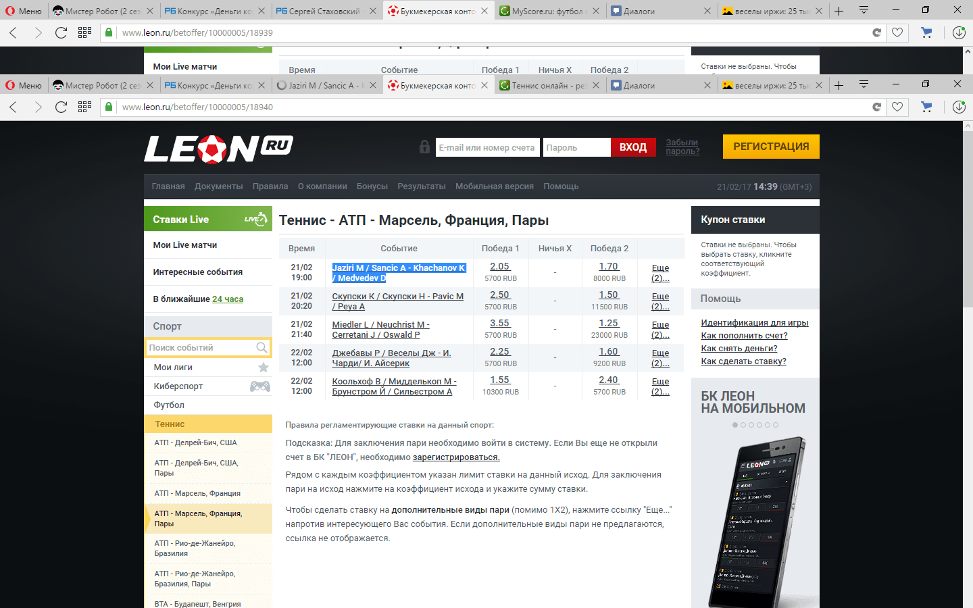973x608 pixels.
Task: Open the 'зарегистрироваться' link in the hint text
Action: [456, 457]
